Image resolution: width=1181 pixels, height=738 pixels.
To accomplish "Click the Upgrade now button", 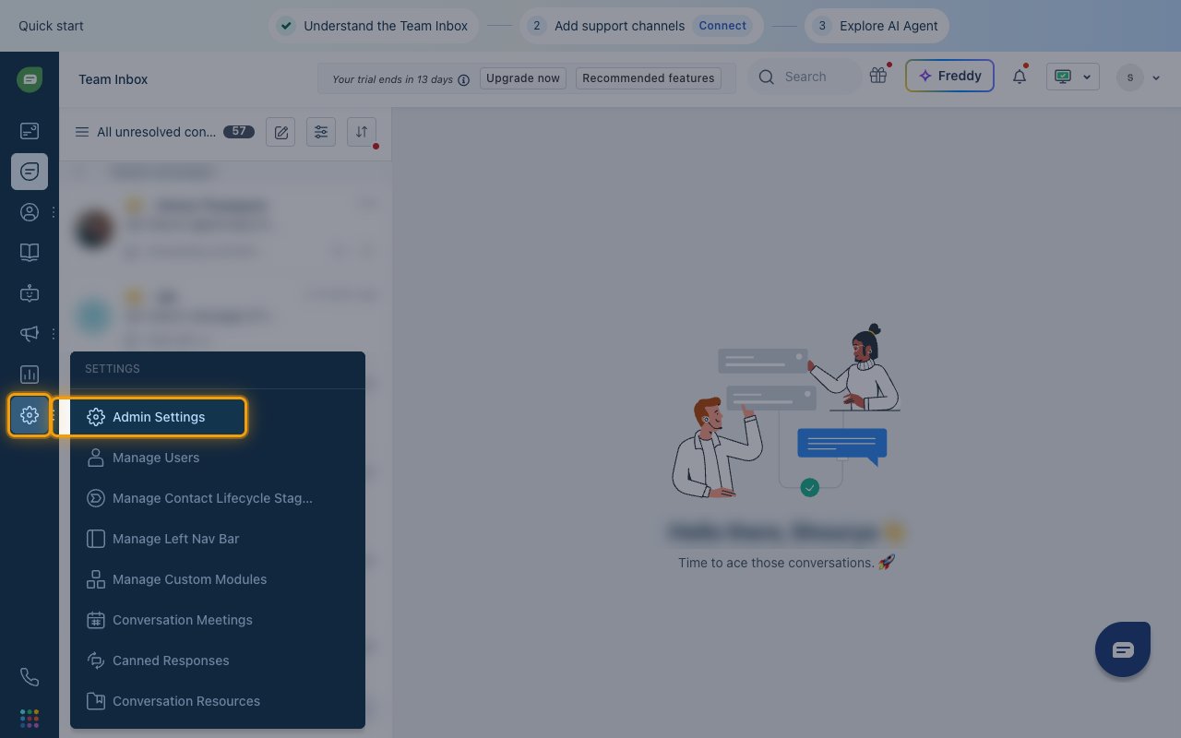I will click(x=523, y=78).
